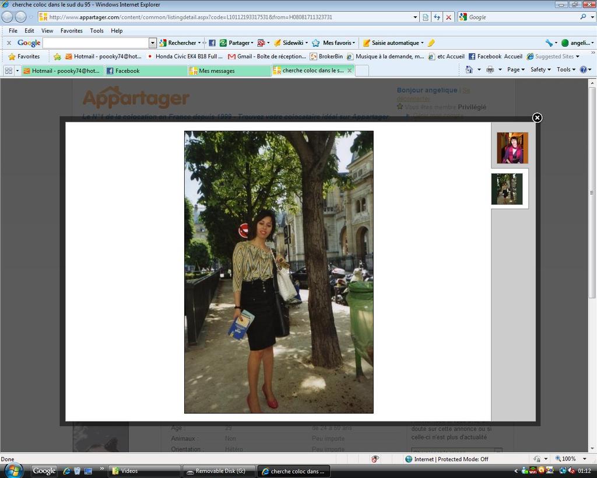Click the browser Back button
The image size is (597, 478).
(7, 17)
